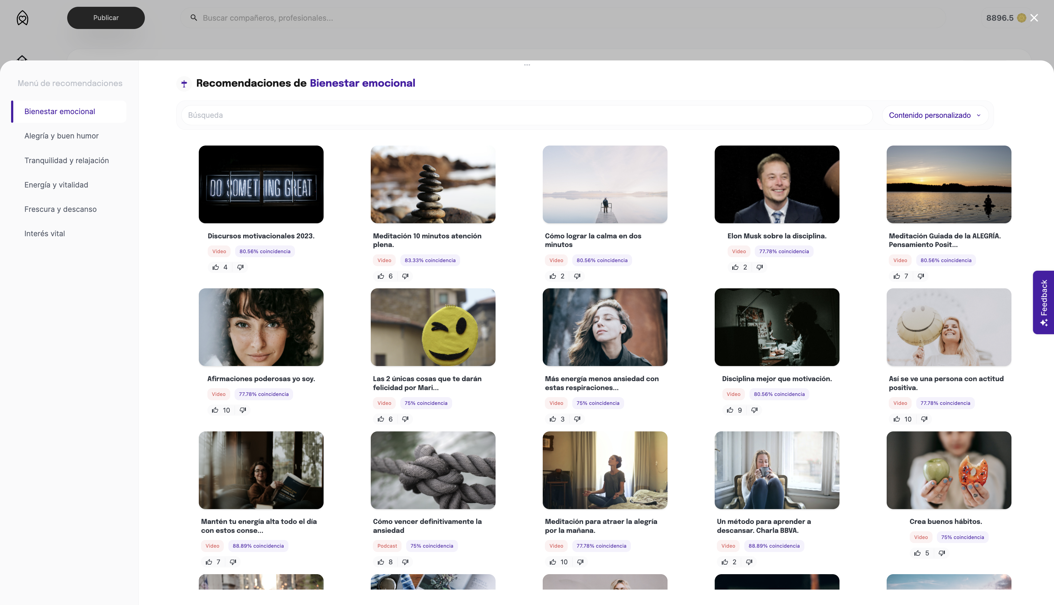Choose Frescura y descanso category
The width and height of the screenshot is (1054, 605).
tap(60, 209)
